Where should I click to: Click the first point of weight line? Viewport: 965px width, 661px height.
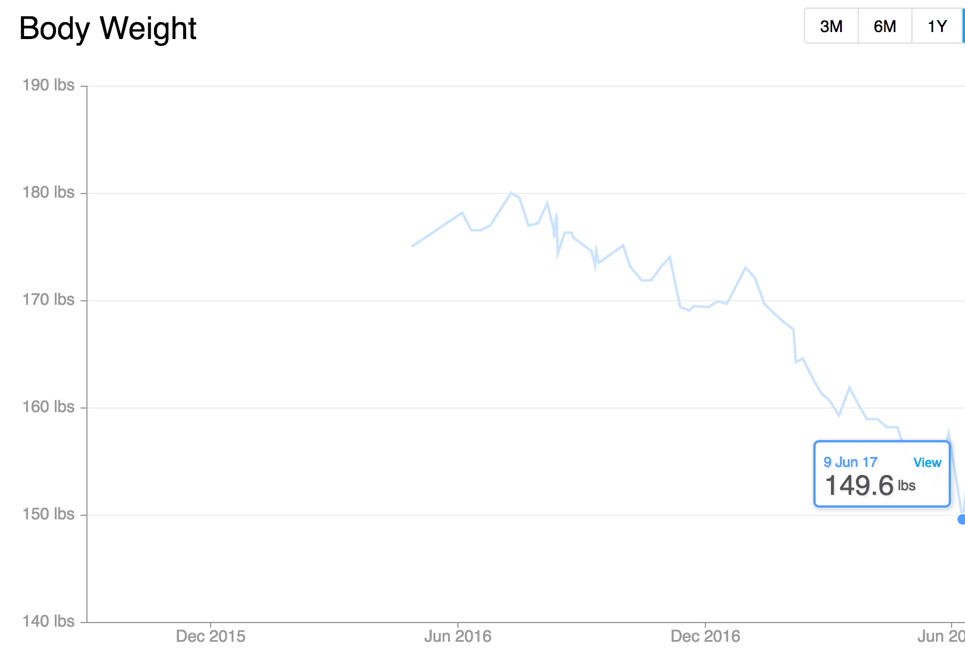pos(412,246)
